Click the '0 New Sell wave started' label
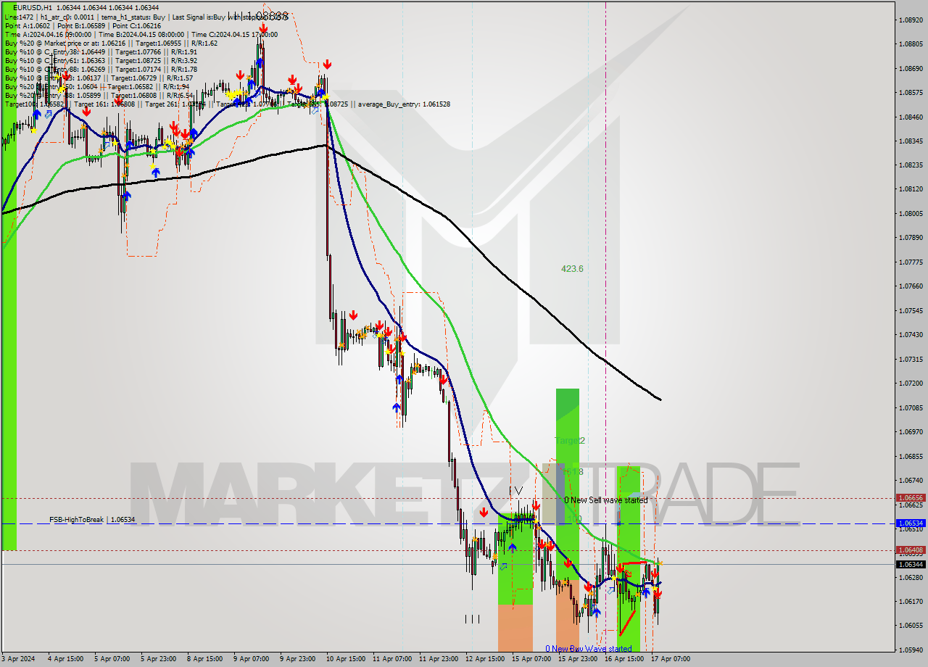 pos(606,500)
